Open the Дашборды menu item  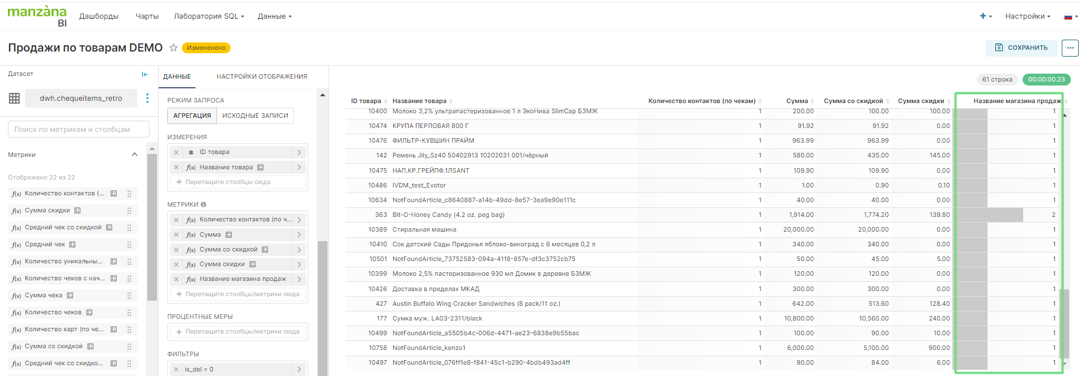point(99,16)
